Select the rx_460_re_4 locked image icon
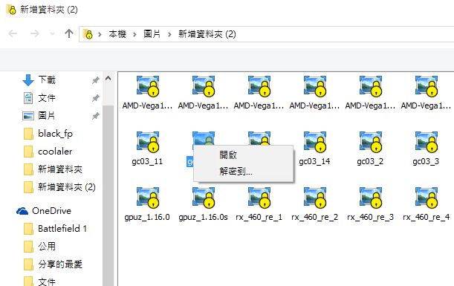Viewport: 454px width, 286px height. pos(427,198)
